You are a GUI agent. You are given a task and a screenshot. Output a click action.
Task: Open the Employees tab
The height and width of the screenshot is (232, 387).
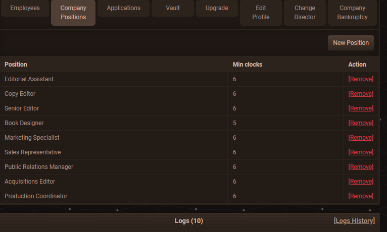tap(25, 8)
